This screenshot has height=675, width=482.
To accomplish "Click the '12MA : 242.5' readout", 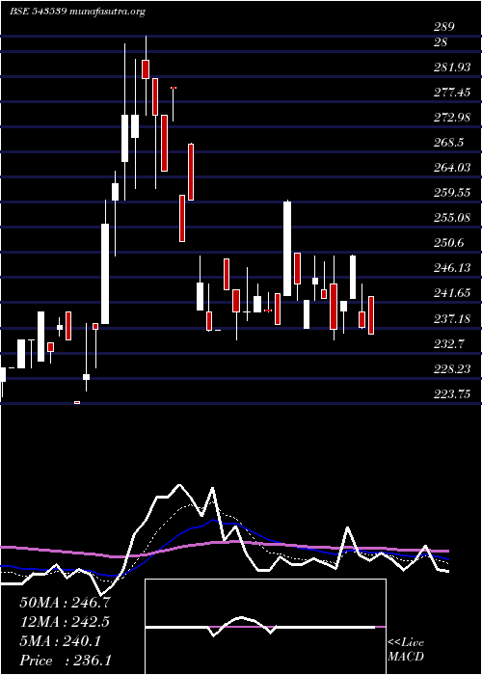I will click(65, 622).
